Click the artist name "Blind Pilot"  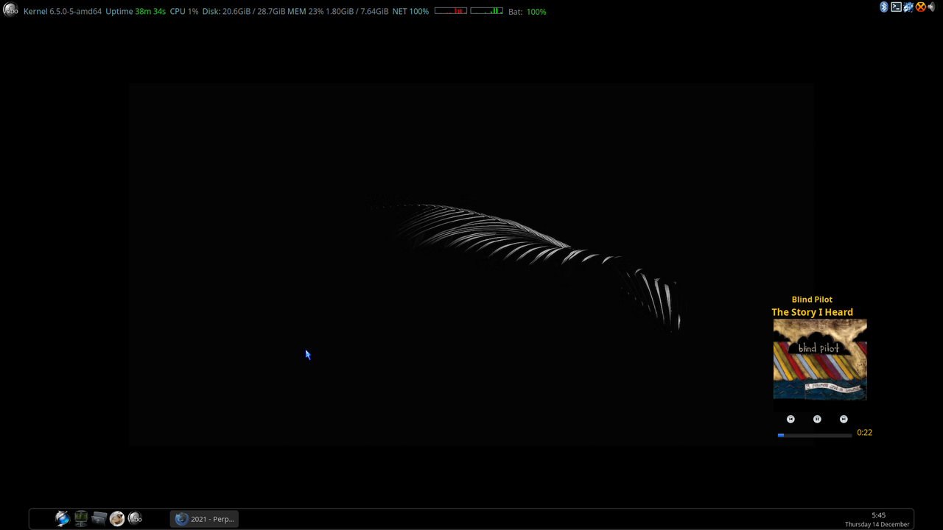tap(812, 300)
